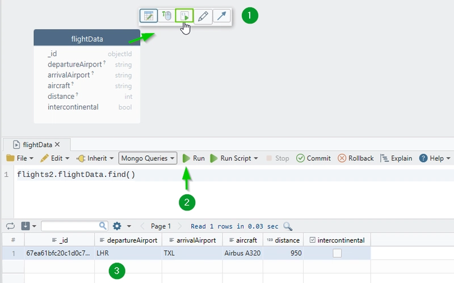
Task: Close the flightData tab
Action: 57,144
